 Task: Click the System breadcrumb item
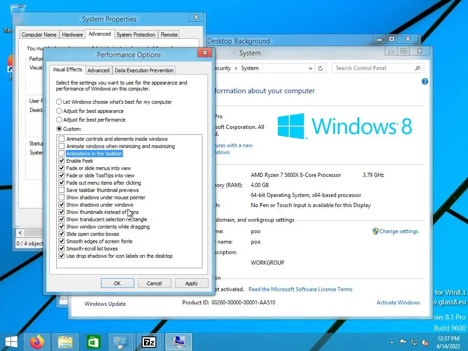[250, 68]
